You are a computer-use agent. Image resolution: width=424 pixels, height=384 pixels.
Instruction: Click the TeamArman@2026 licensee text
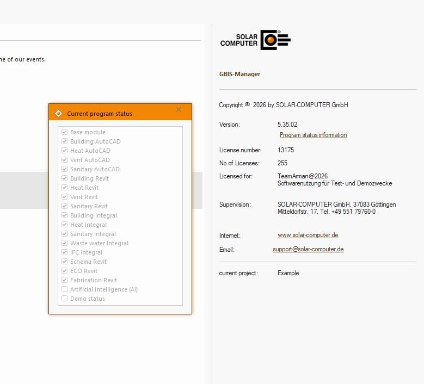tap(302, 176)
